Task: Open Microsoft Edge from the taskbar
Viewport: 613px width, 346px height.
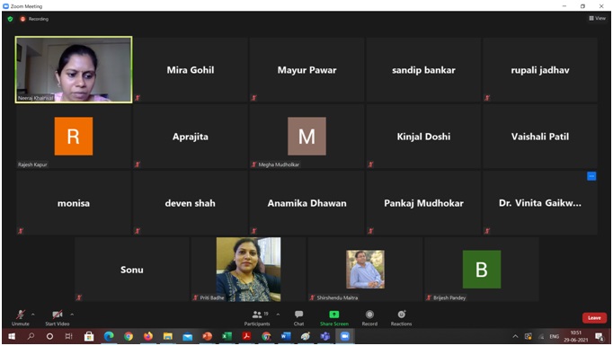Action: tap(109, 336)
